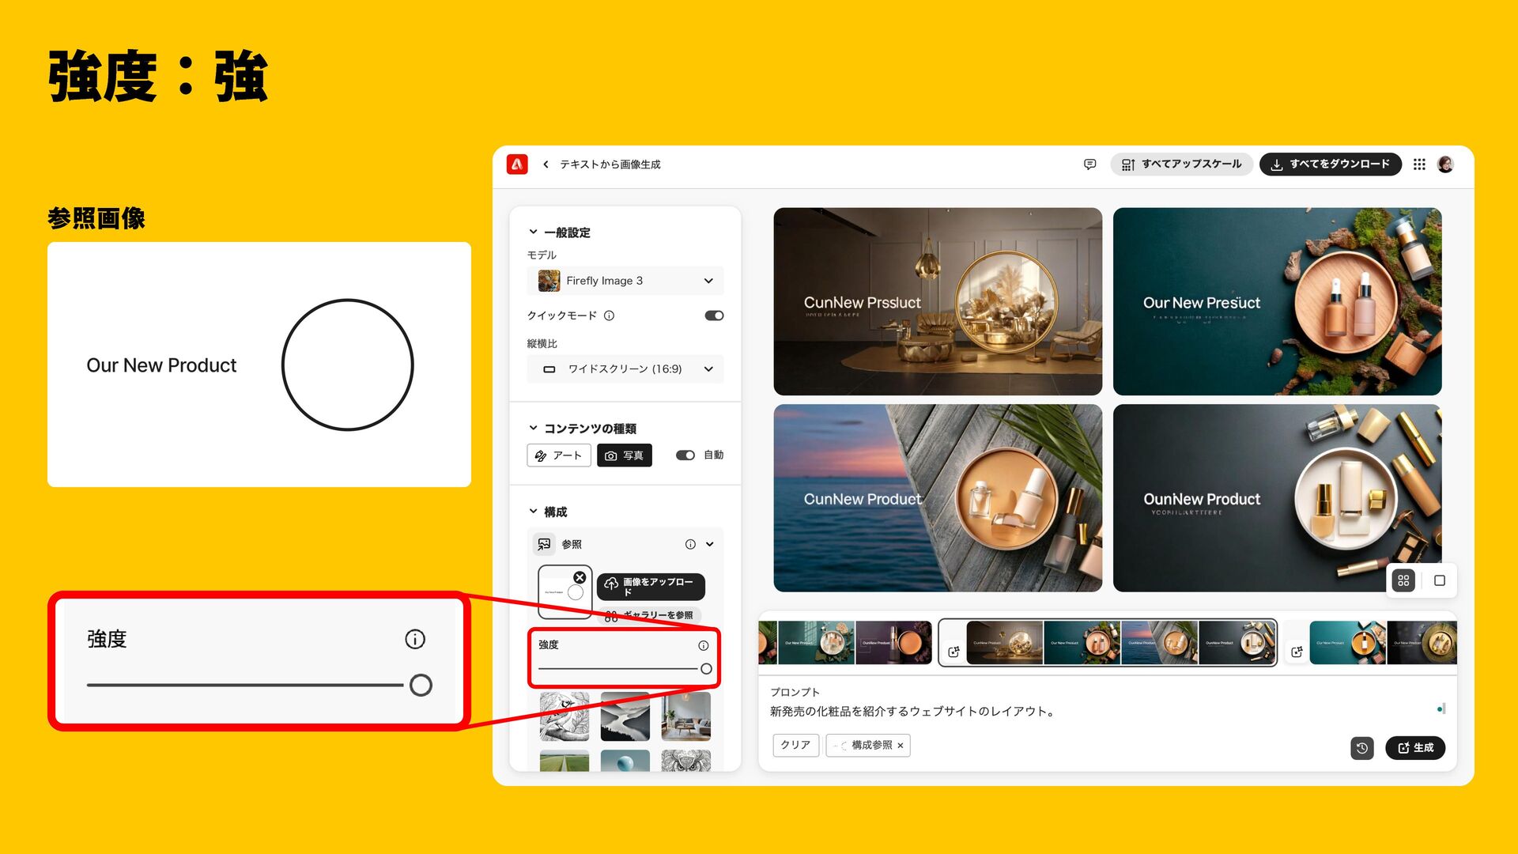Switch to single image view icon
Viewport: 1518px width, 854px height.
pyautogui.click(x=1440, y=580)
